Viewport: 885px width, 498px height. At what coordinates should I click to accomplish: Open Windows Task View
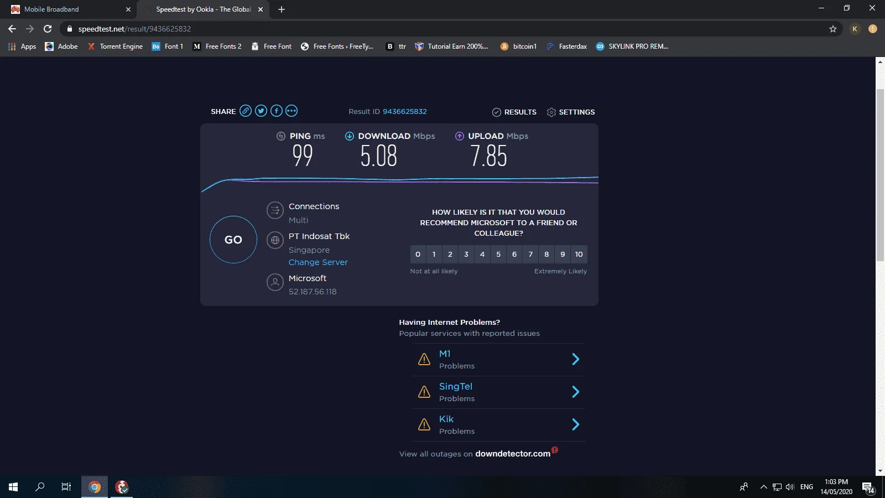[x=66, y=487]
